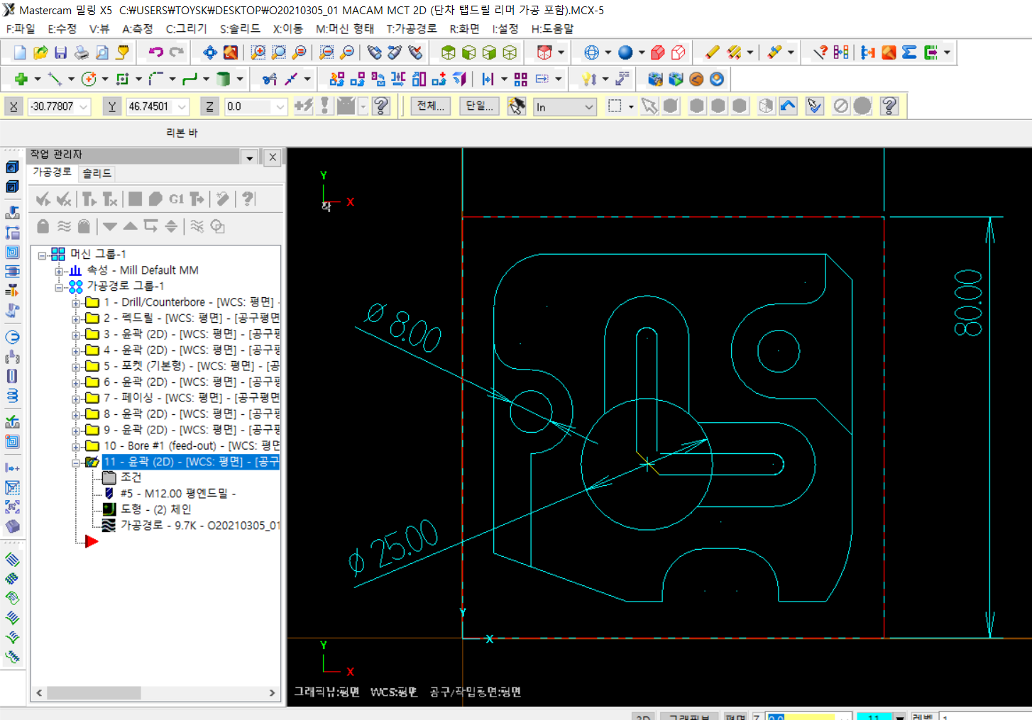The height and width of the screenshot is (720, 1032).
Task: Collapse operation 11 윤곽 (2D)
Action: [x=76, y=463]
